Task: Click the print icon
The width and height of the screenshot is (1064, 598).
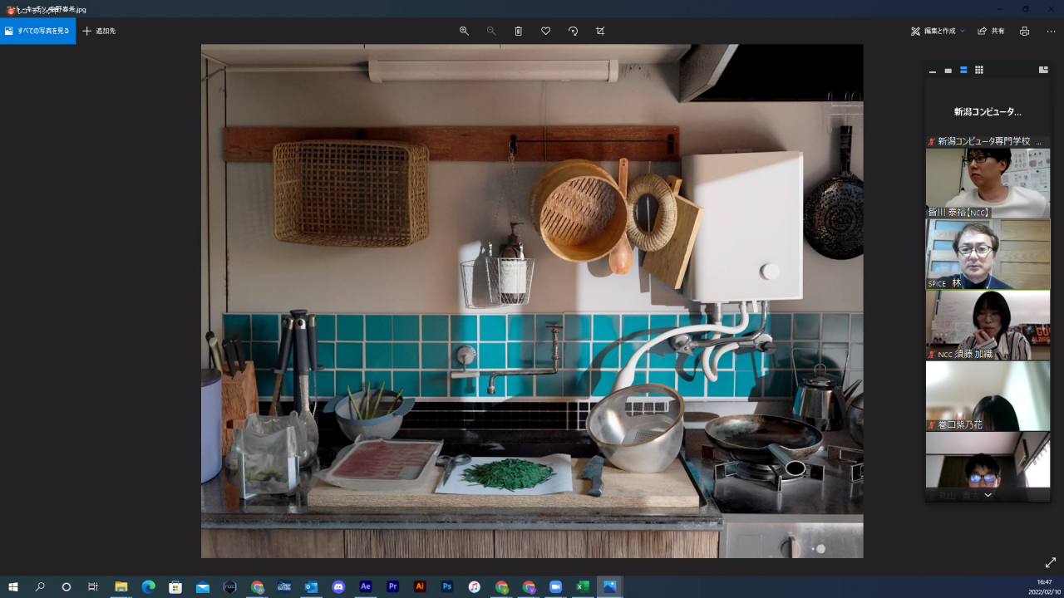Action: pos(1024,31)
